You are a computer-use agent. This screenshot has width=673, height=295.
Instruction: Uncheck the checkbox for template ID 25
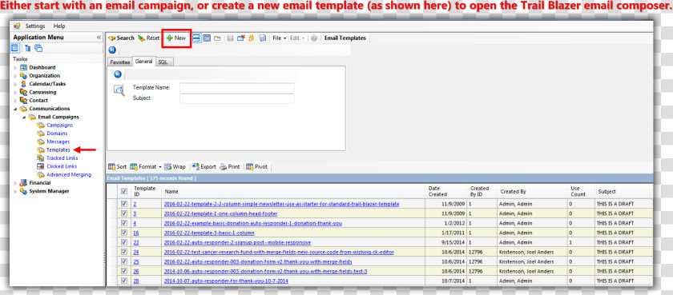[124, 261]
